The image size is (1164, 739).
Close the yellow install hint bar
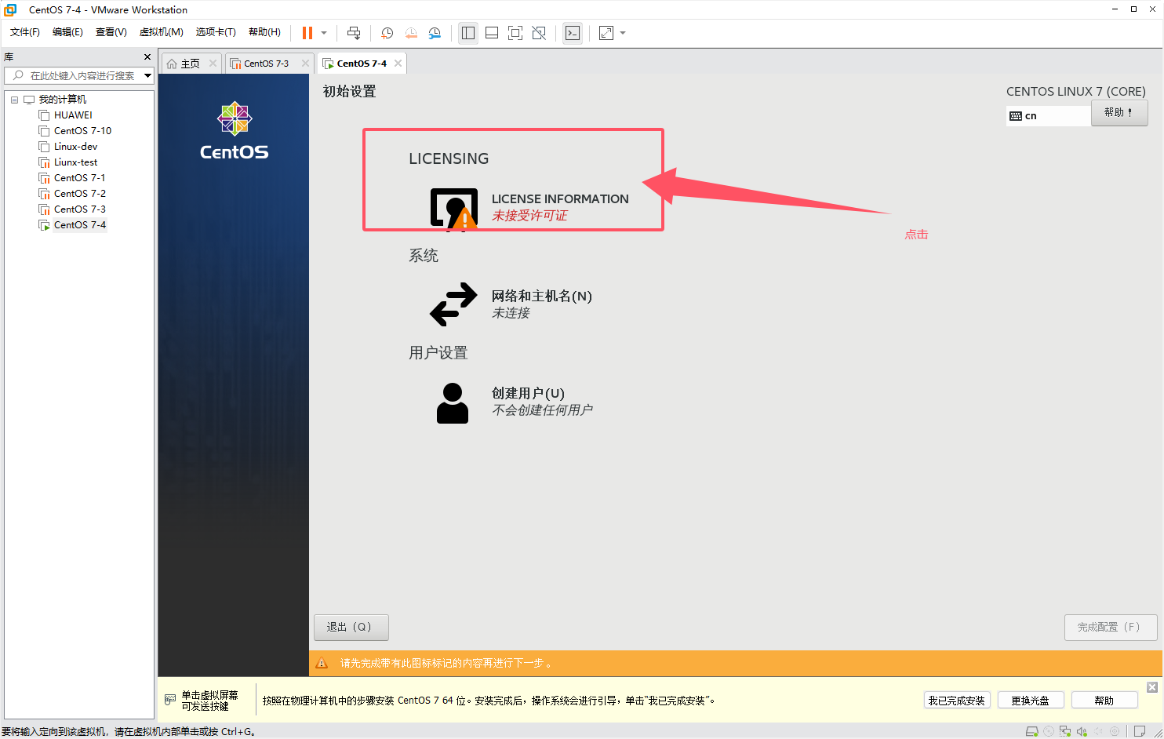tap(1152, 687)
